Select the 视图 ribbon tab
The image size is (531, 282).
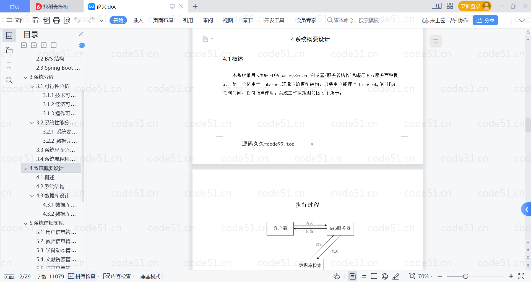[228, 20]
